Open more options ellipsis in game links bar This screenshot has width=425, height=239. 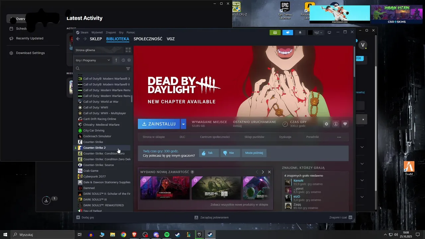pos(339,137)
